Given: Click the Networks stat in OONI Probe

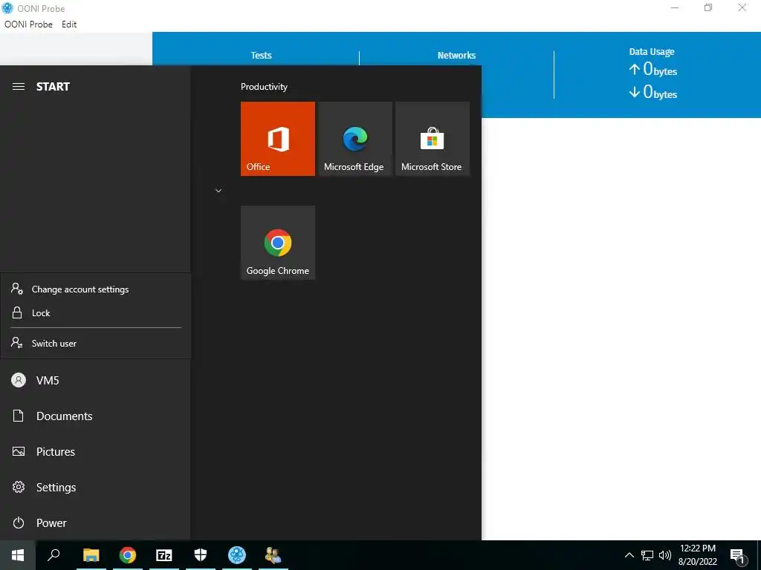Looking at the screenshot, I should 456,55.
